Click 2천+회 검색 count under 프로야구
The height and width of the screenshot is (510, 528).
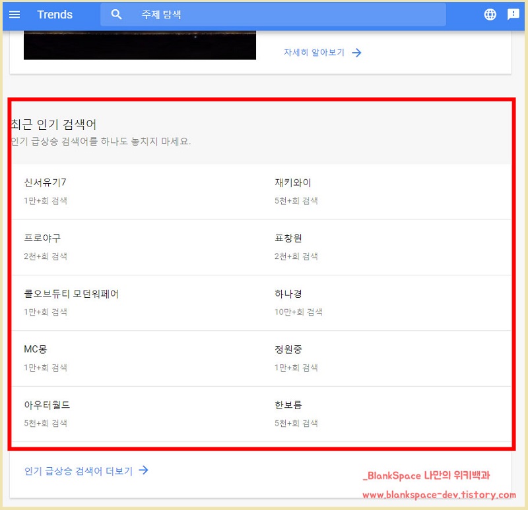(46, 256)
